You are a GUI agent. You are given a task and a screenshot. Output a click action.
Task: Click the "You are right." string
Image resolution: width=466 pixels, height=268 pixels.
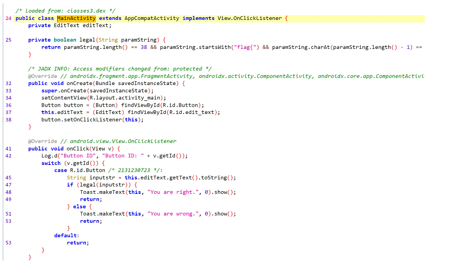tap(173, 192)
